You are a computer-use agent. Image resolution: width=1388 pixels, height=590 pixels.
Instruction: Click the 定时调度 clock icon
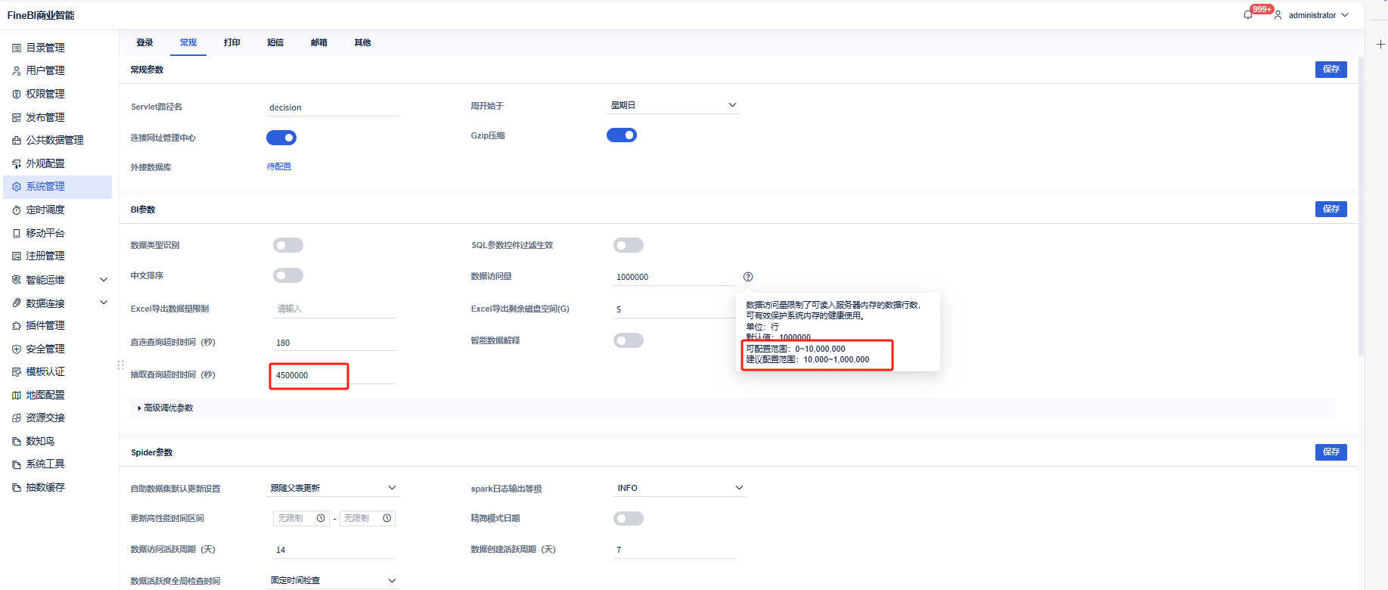[17, 210]
